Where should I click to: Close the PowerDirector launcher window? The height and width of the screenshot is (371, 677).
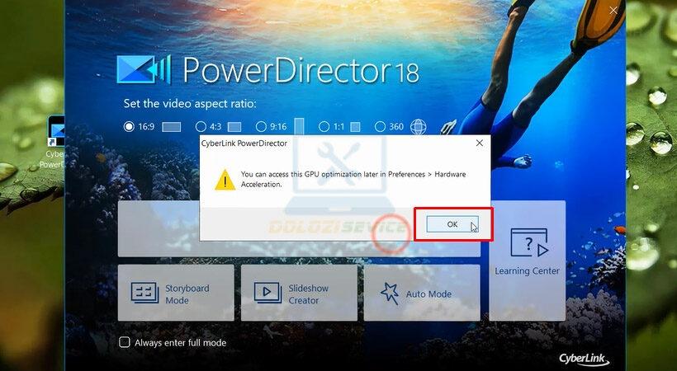tap(613, 11)
